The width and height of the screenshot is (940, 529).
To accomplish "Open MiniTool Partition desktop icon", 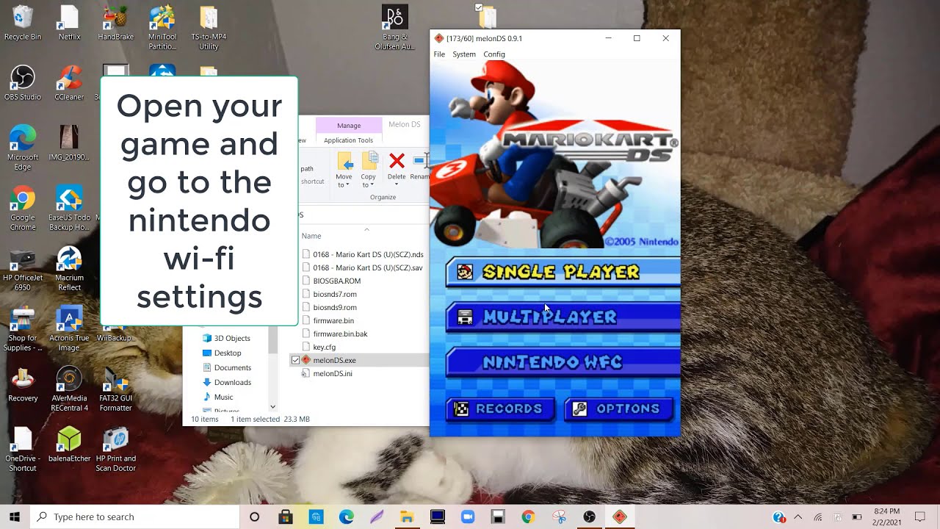I will point(162,28).
